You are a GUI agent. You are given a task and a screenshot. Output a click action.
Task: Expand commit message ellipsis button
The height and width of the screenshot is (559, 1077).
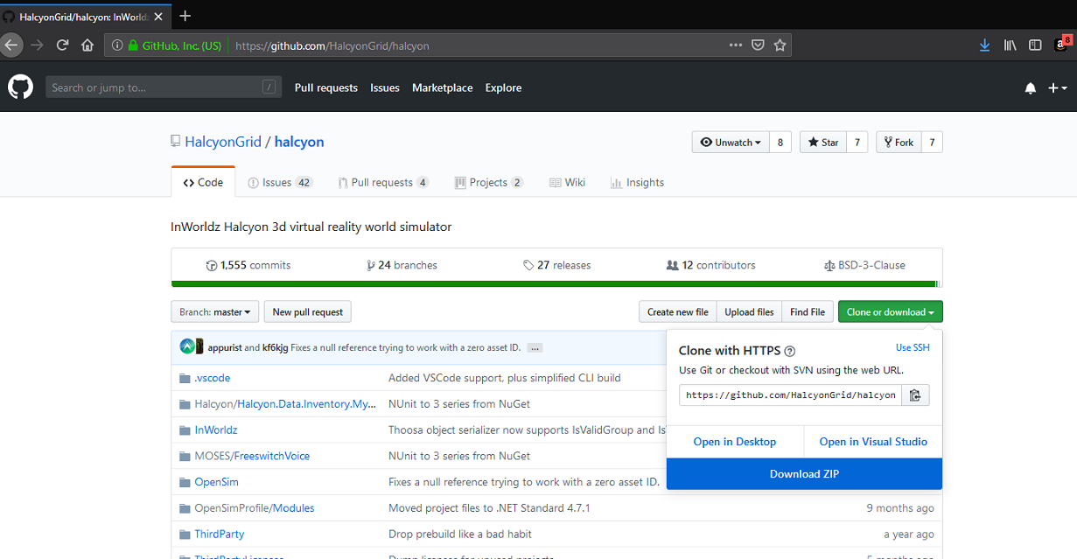[535, 348]
